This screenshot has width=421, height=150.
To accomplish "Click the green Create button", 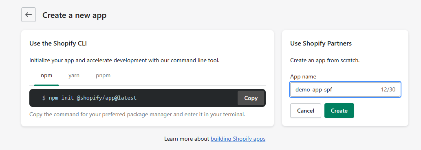I will pos(339,111).
